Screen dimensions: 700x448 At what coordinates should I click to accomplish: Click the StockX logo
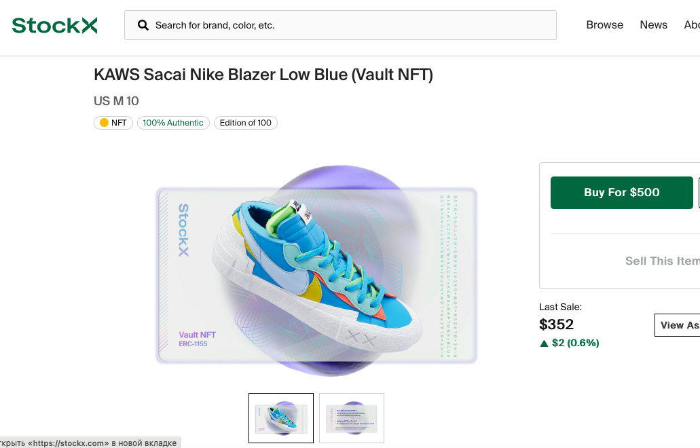(54, 25)
